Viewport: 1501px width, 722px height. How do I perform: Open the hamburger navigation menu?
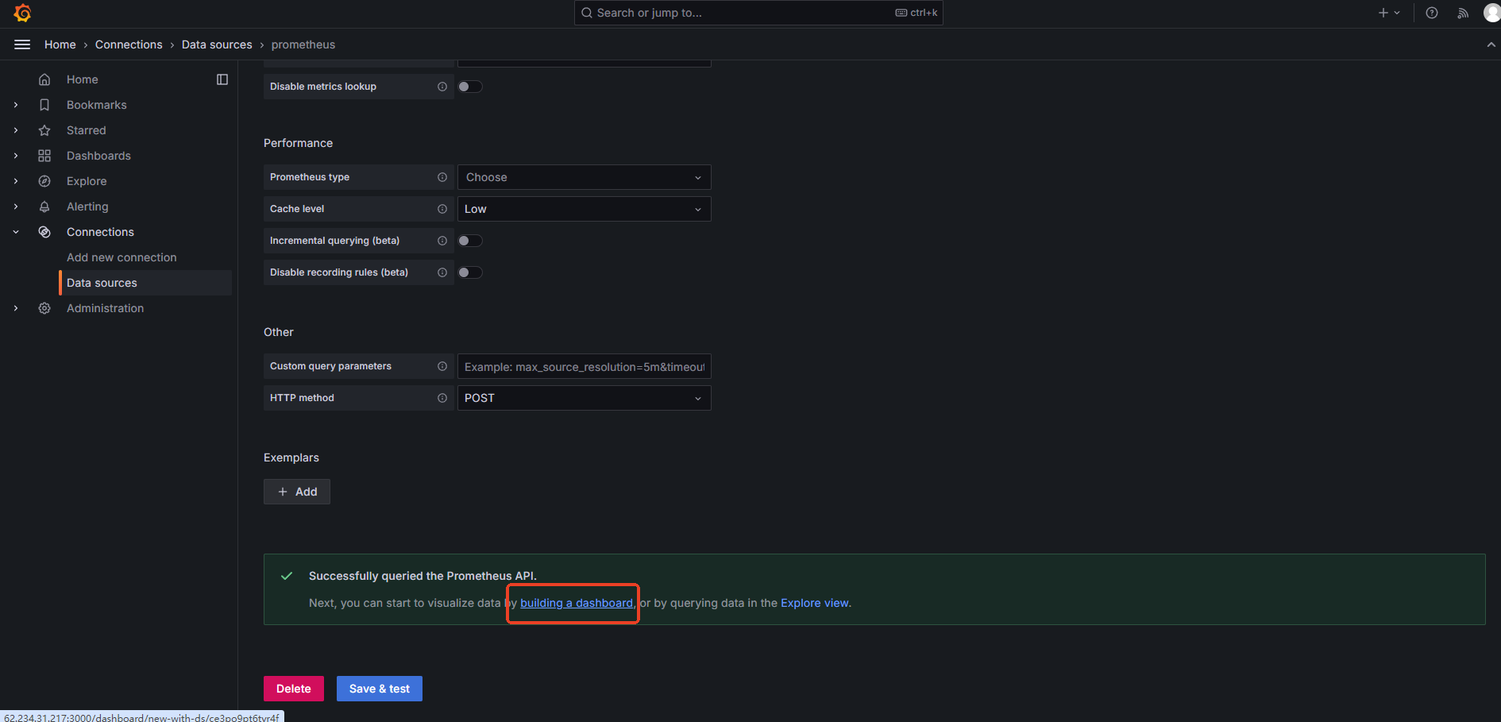tap(22, 44)
